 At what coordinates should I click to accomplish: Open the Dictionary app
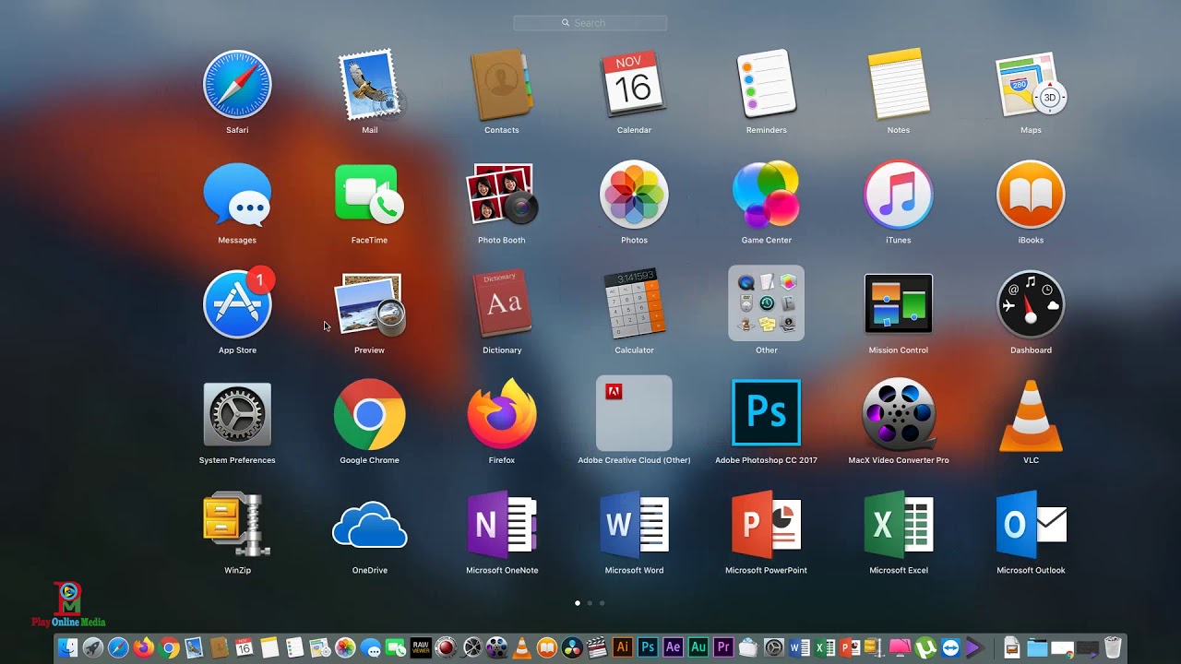501,304
